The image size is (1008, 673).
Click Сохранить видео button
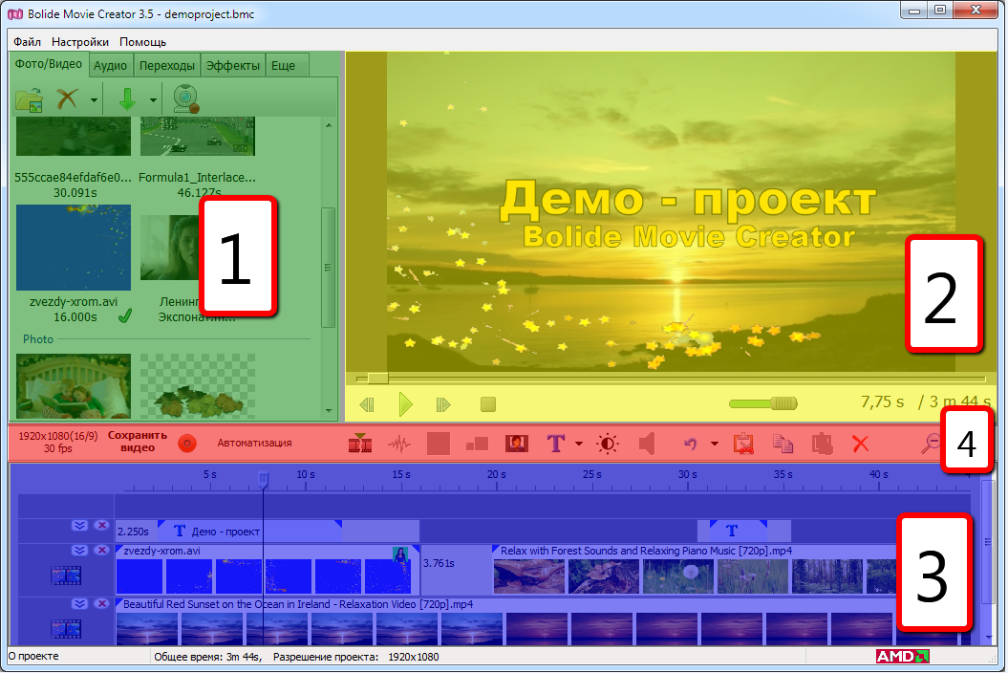tap(138, 442)
